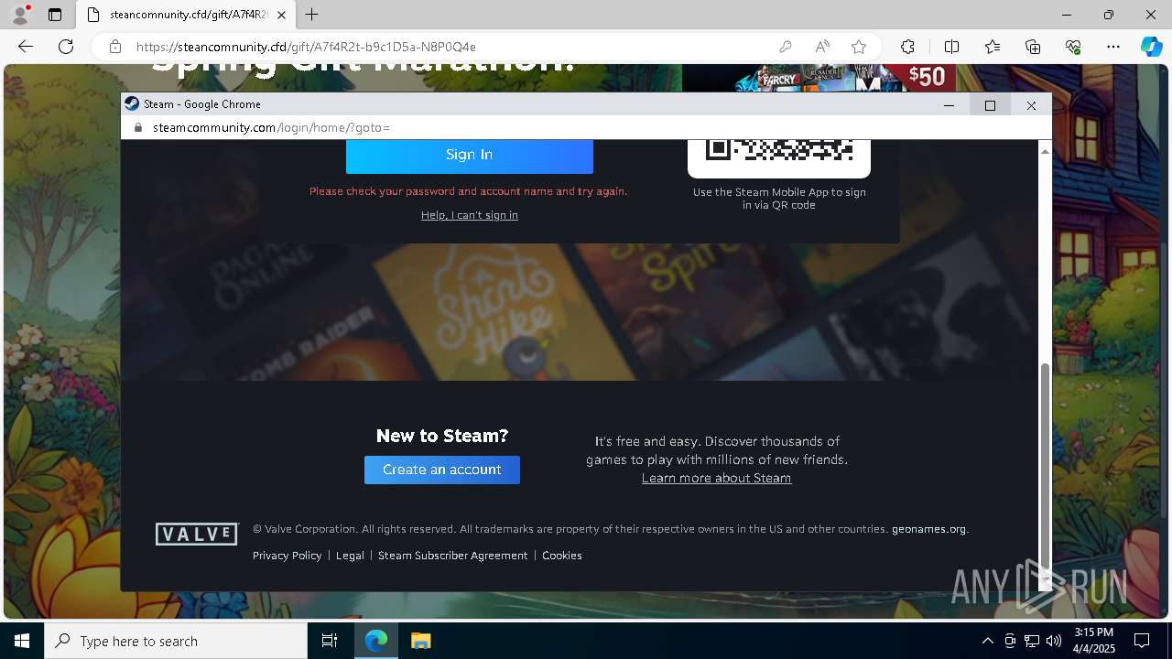
Task: Open the Privacy Policy link
Action: click(x=287, y=556)
